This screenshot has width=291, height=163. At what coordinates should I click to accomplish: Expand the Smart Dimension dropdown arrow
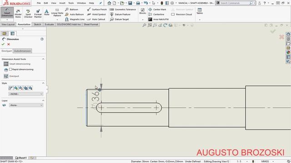(7, 19)
